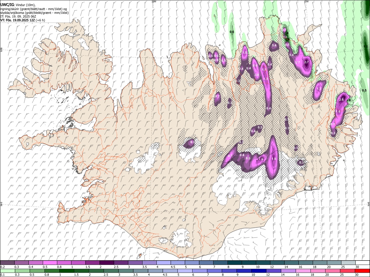Click the 1.9 precipitation value on the map
Viewport: 370px width, 277px height.
[261, 159]
